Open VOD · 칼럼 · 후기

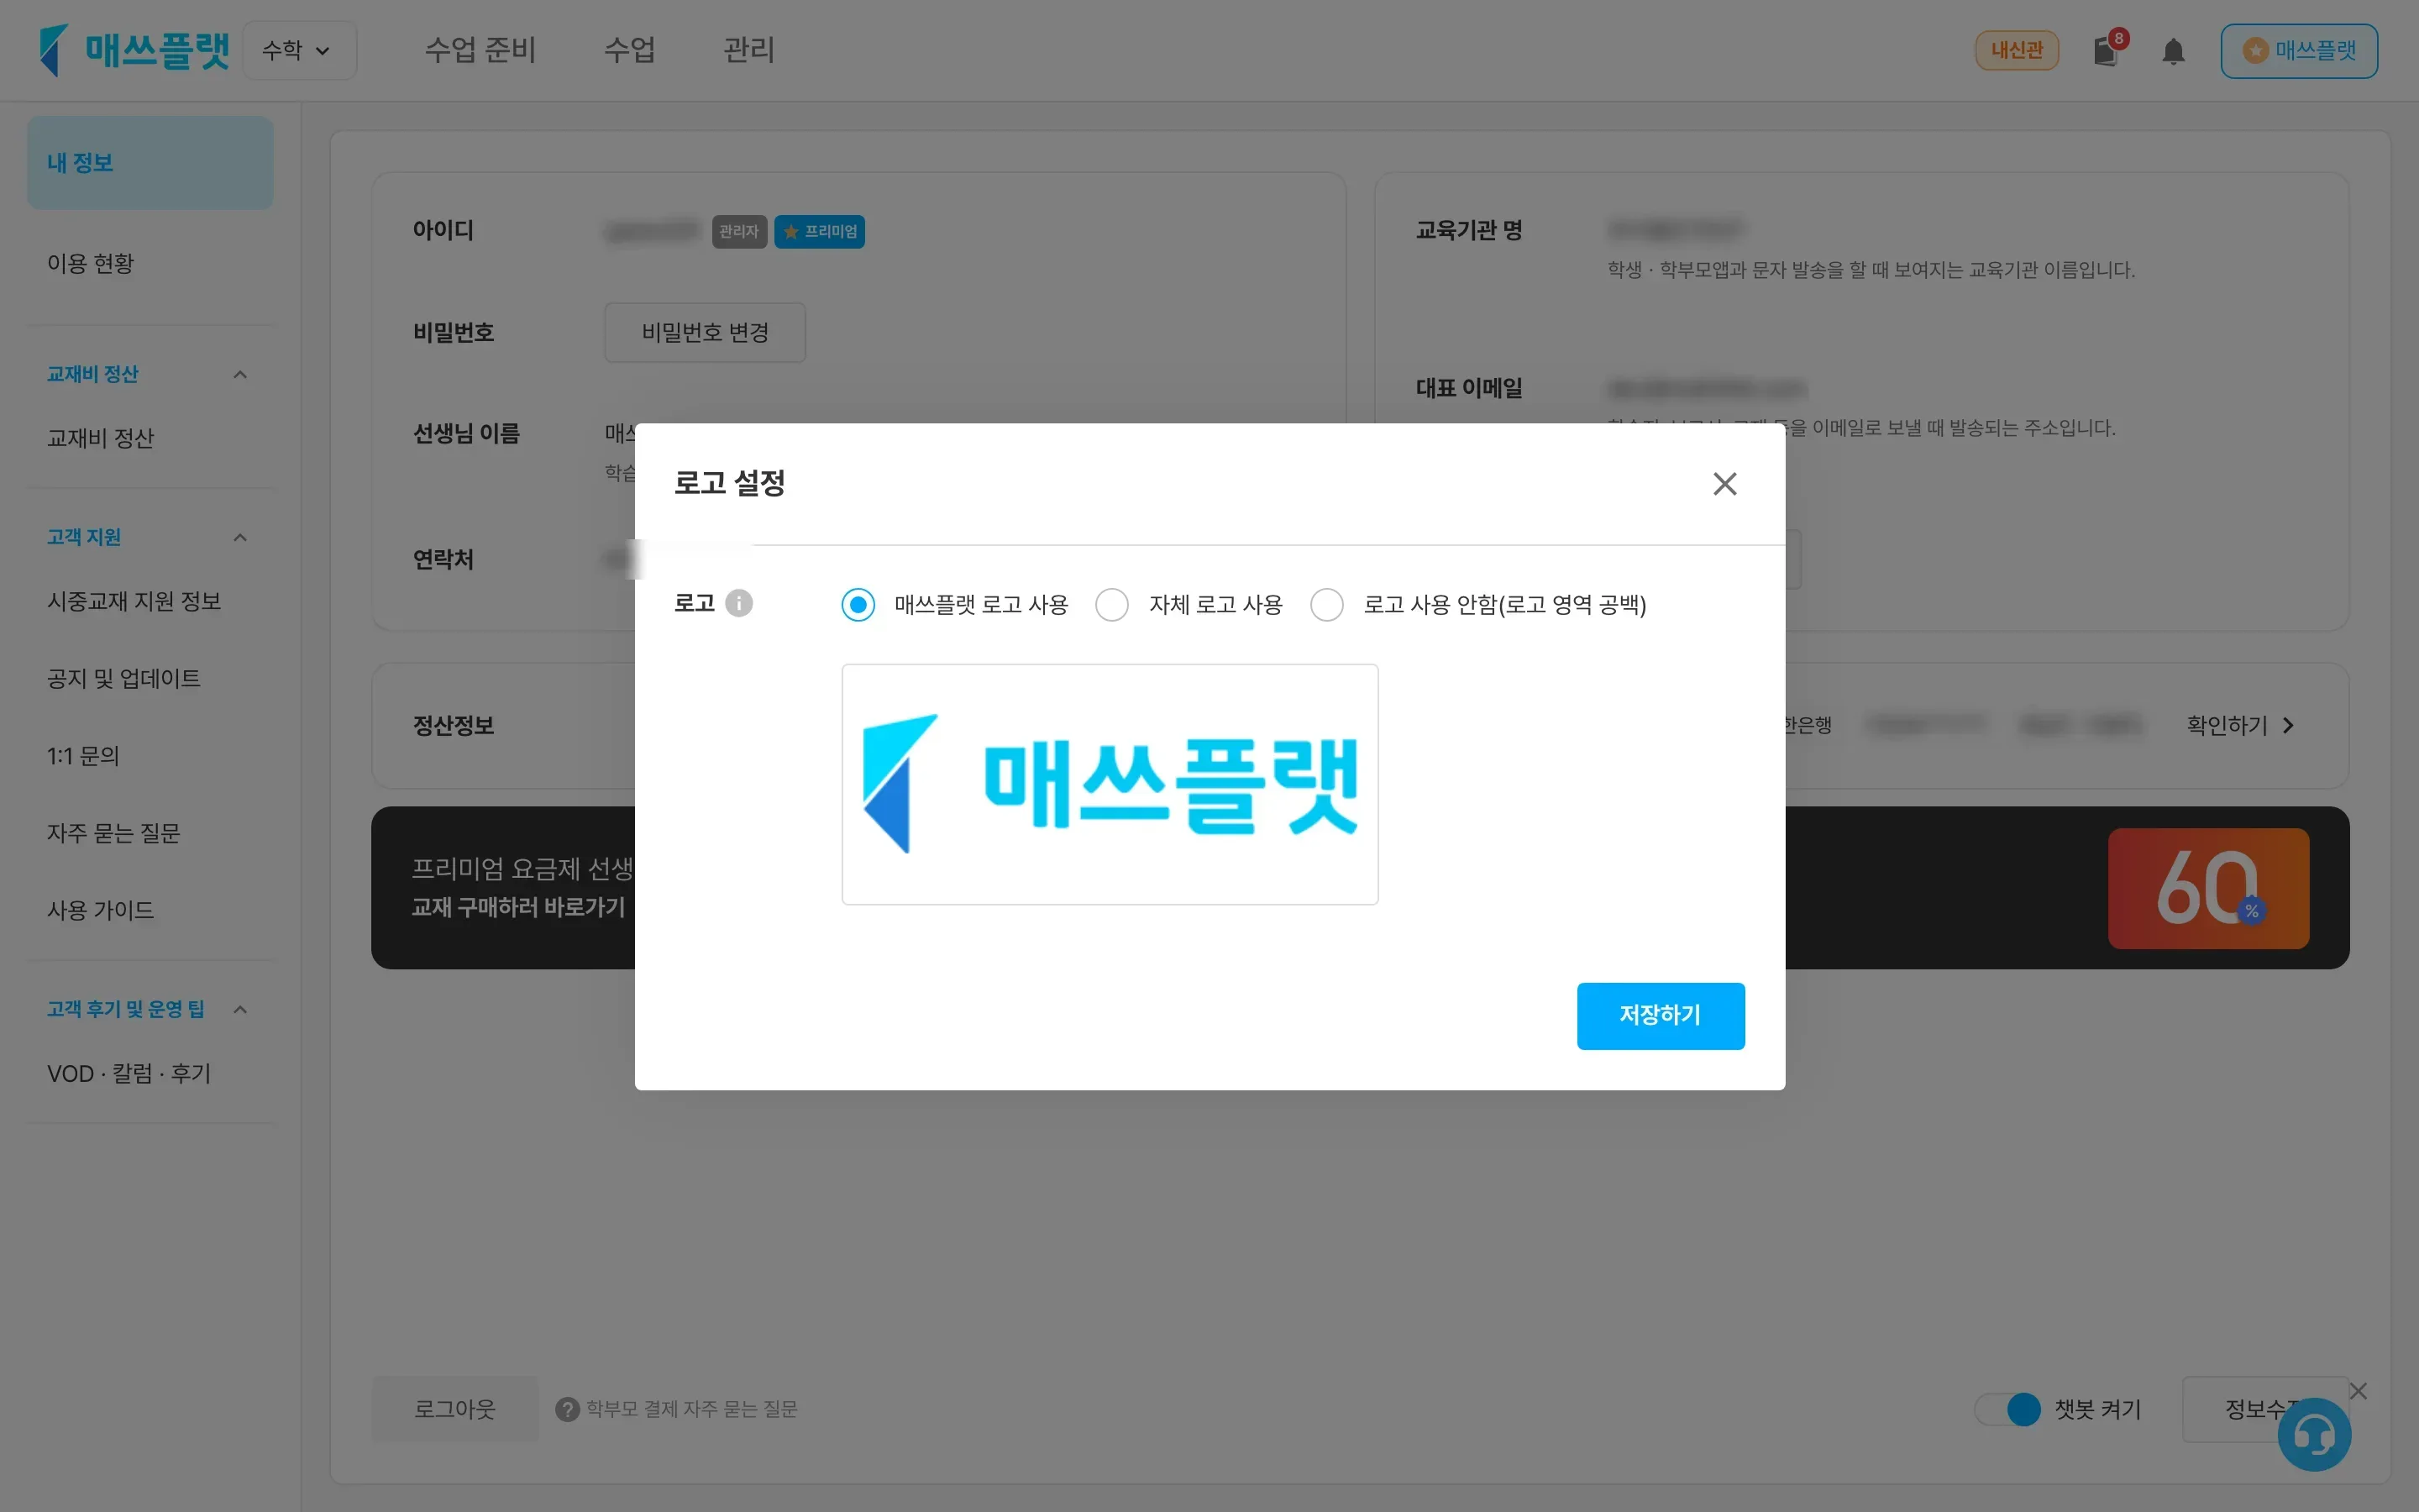click(129, 1073)
